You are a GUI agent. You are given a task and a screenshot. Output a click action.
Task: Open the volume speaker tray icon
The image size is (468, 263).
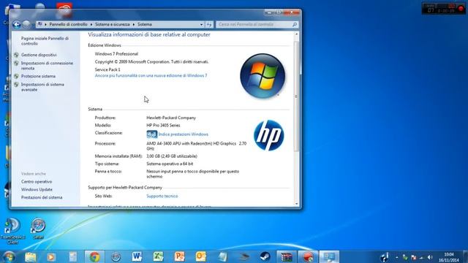click(x=430, y=257)
